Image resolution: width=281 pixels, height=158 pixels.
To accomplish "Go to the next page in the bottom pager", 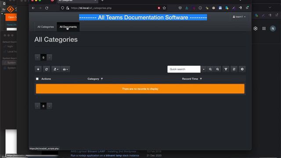I will pos(50,106).
